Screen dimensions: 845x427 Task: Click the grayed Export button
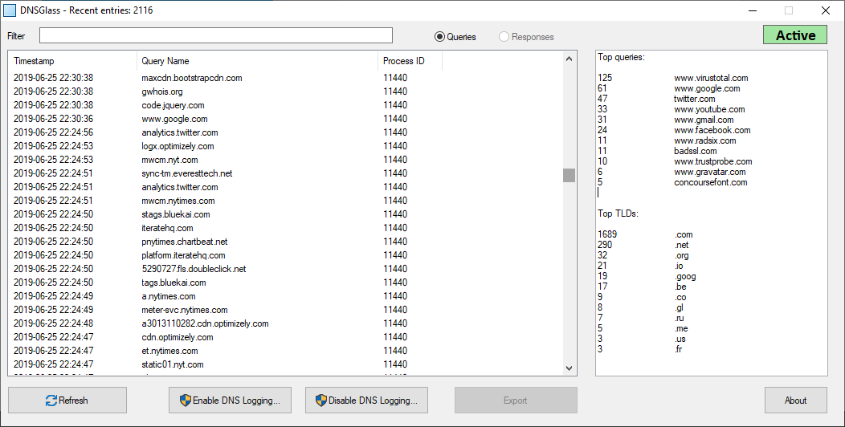[x=516, y=400]
